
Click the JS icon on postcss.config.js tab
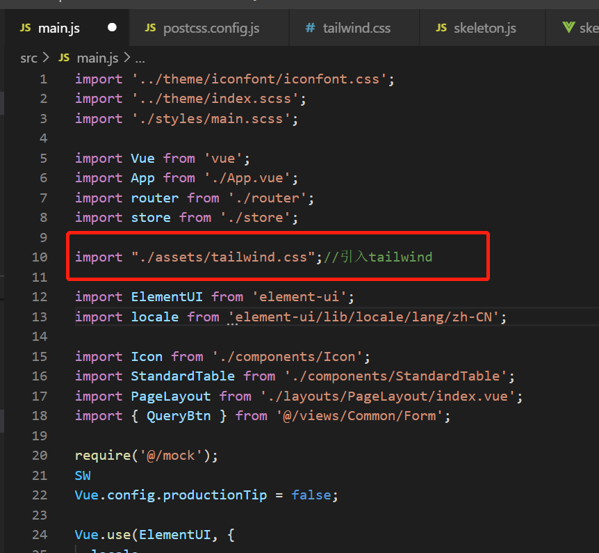pos(150,28)
